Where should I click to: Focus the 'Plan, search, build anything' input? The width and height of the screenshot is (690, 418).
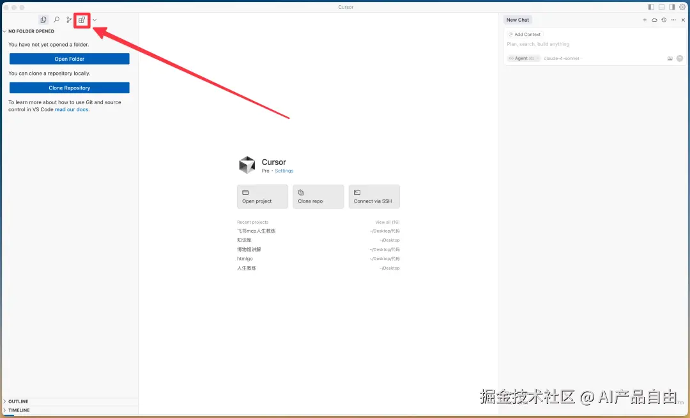tap(594, 44)
